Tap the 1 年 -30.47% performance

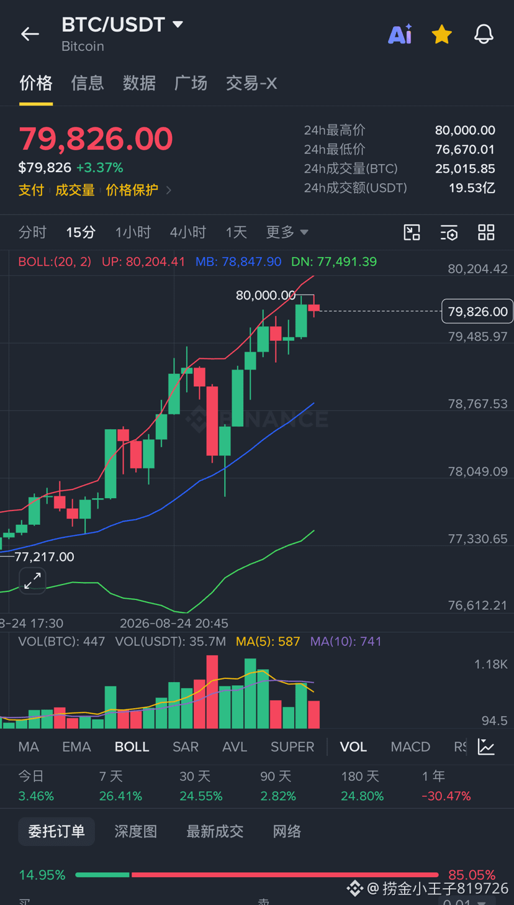(446, 786)
